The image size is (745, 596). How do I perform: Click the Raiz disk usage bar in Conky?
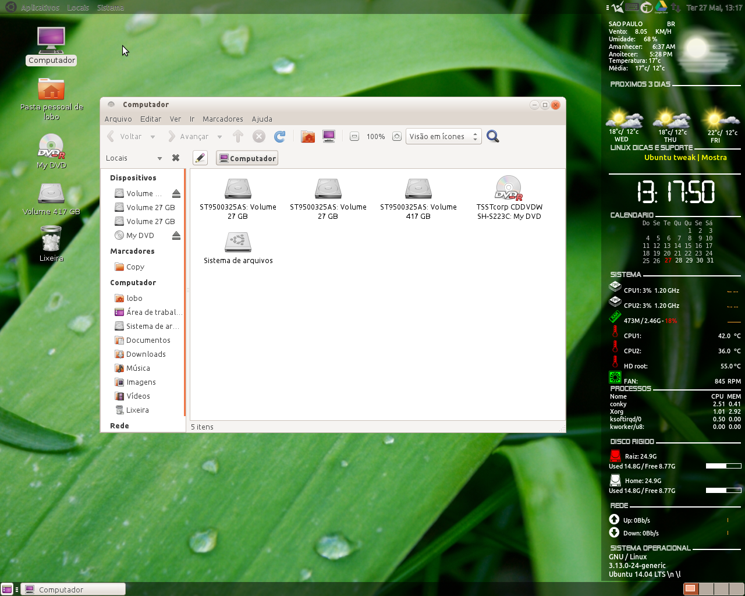point(723,466)
